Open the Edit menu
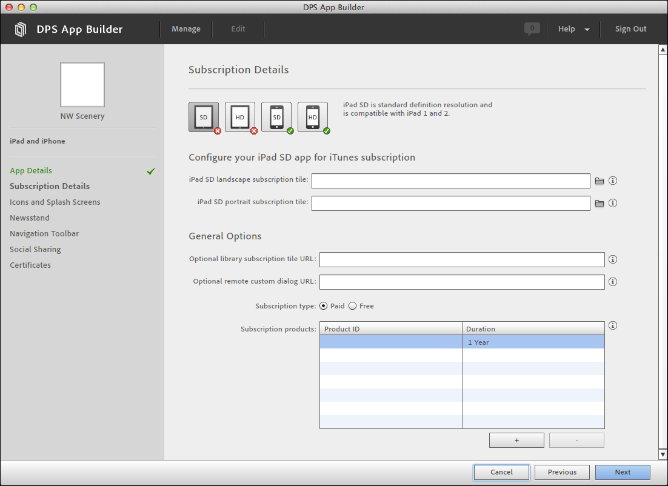Screen dimensions: 668x486 [238, 29]
